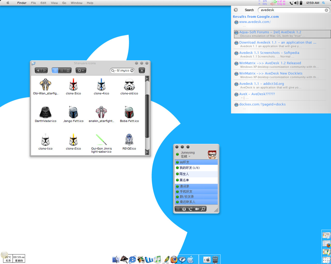Screen dimensions: 331x264
Task: Expand the 黑名单 group
Action: pos(196,180)
